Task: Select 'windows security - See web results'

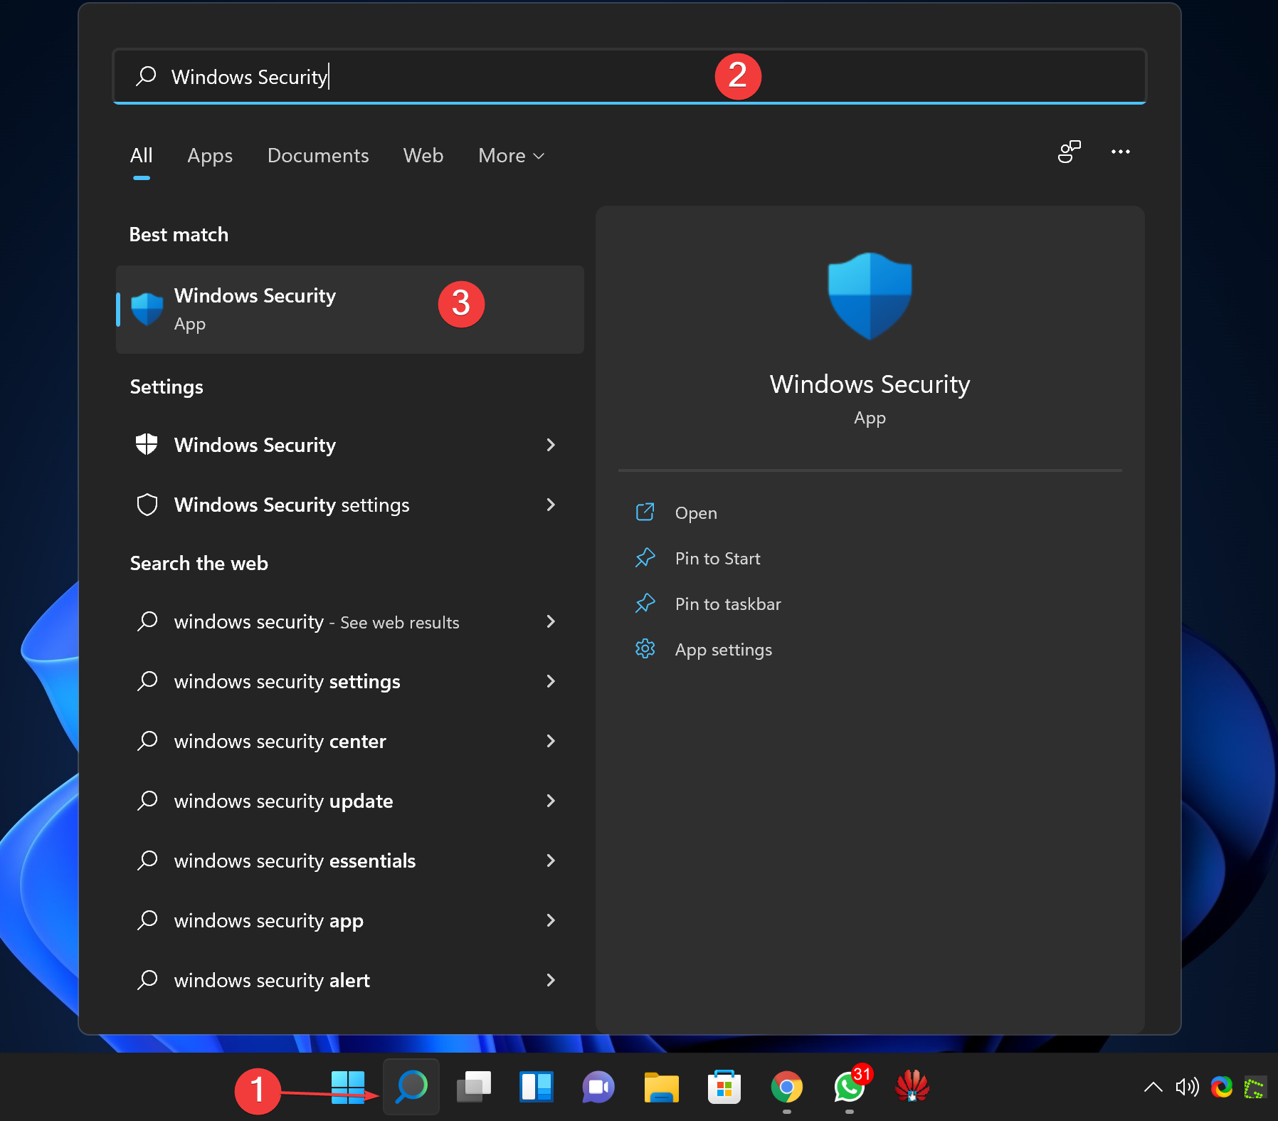Action: point(349,621)
